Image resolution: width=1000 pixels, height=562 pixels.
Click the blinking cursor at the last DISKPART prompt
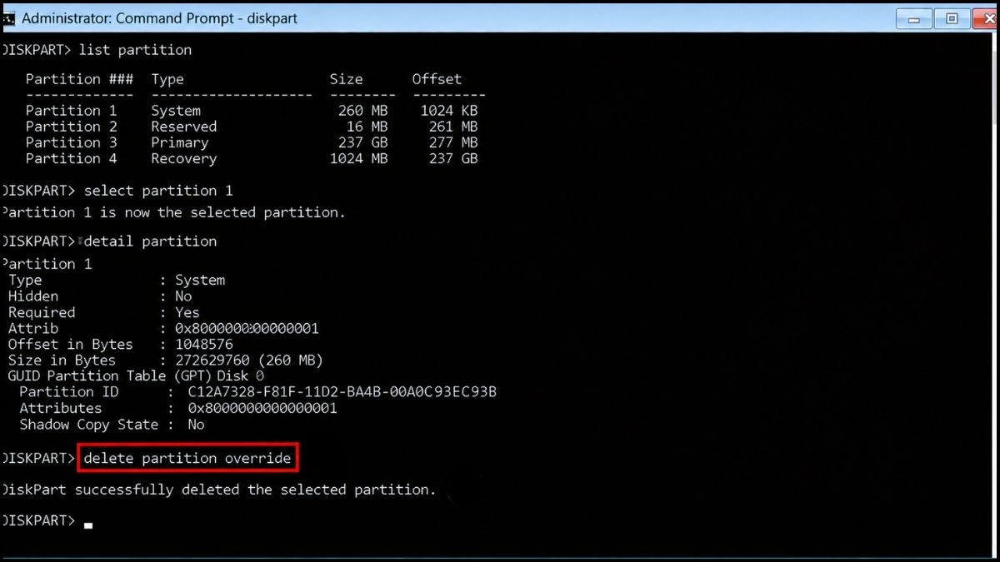click(x=88, y=525)
